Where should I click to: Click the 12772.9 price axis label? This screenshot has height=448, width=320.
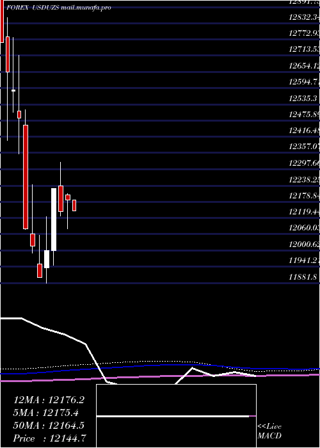point(304,33)
